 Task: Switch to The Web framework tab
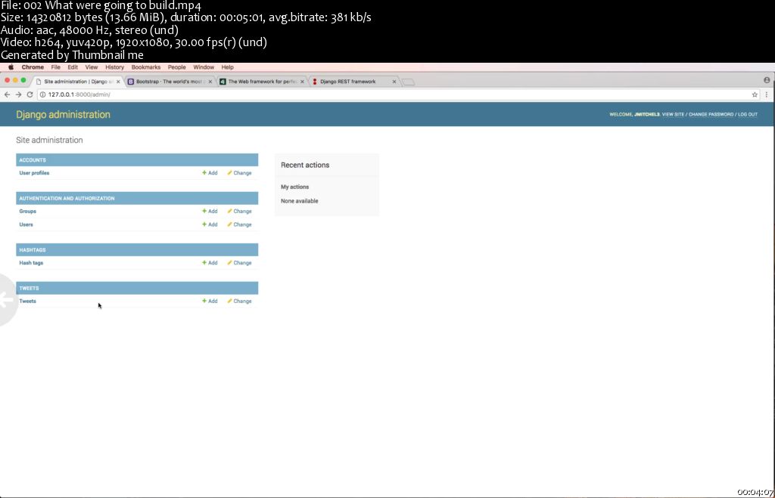click(261, 82)
